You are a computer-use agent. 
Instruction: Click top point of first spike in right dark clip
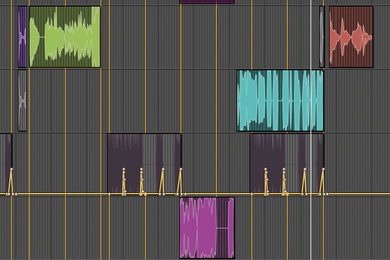click(265, 169)
